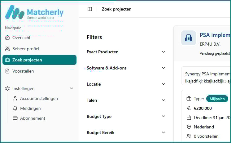Open the Locatie filter section
This screenshot has height=143, width=231.
[x=163, y=84]
